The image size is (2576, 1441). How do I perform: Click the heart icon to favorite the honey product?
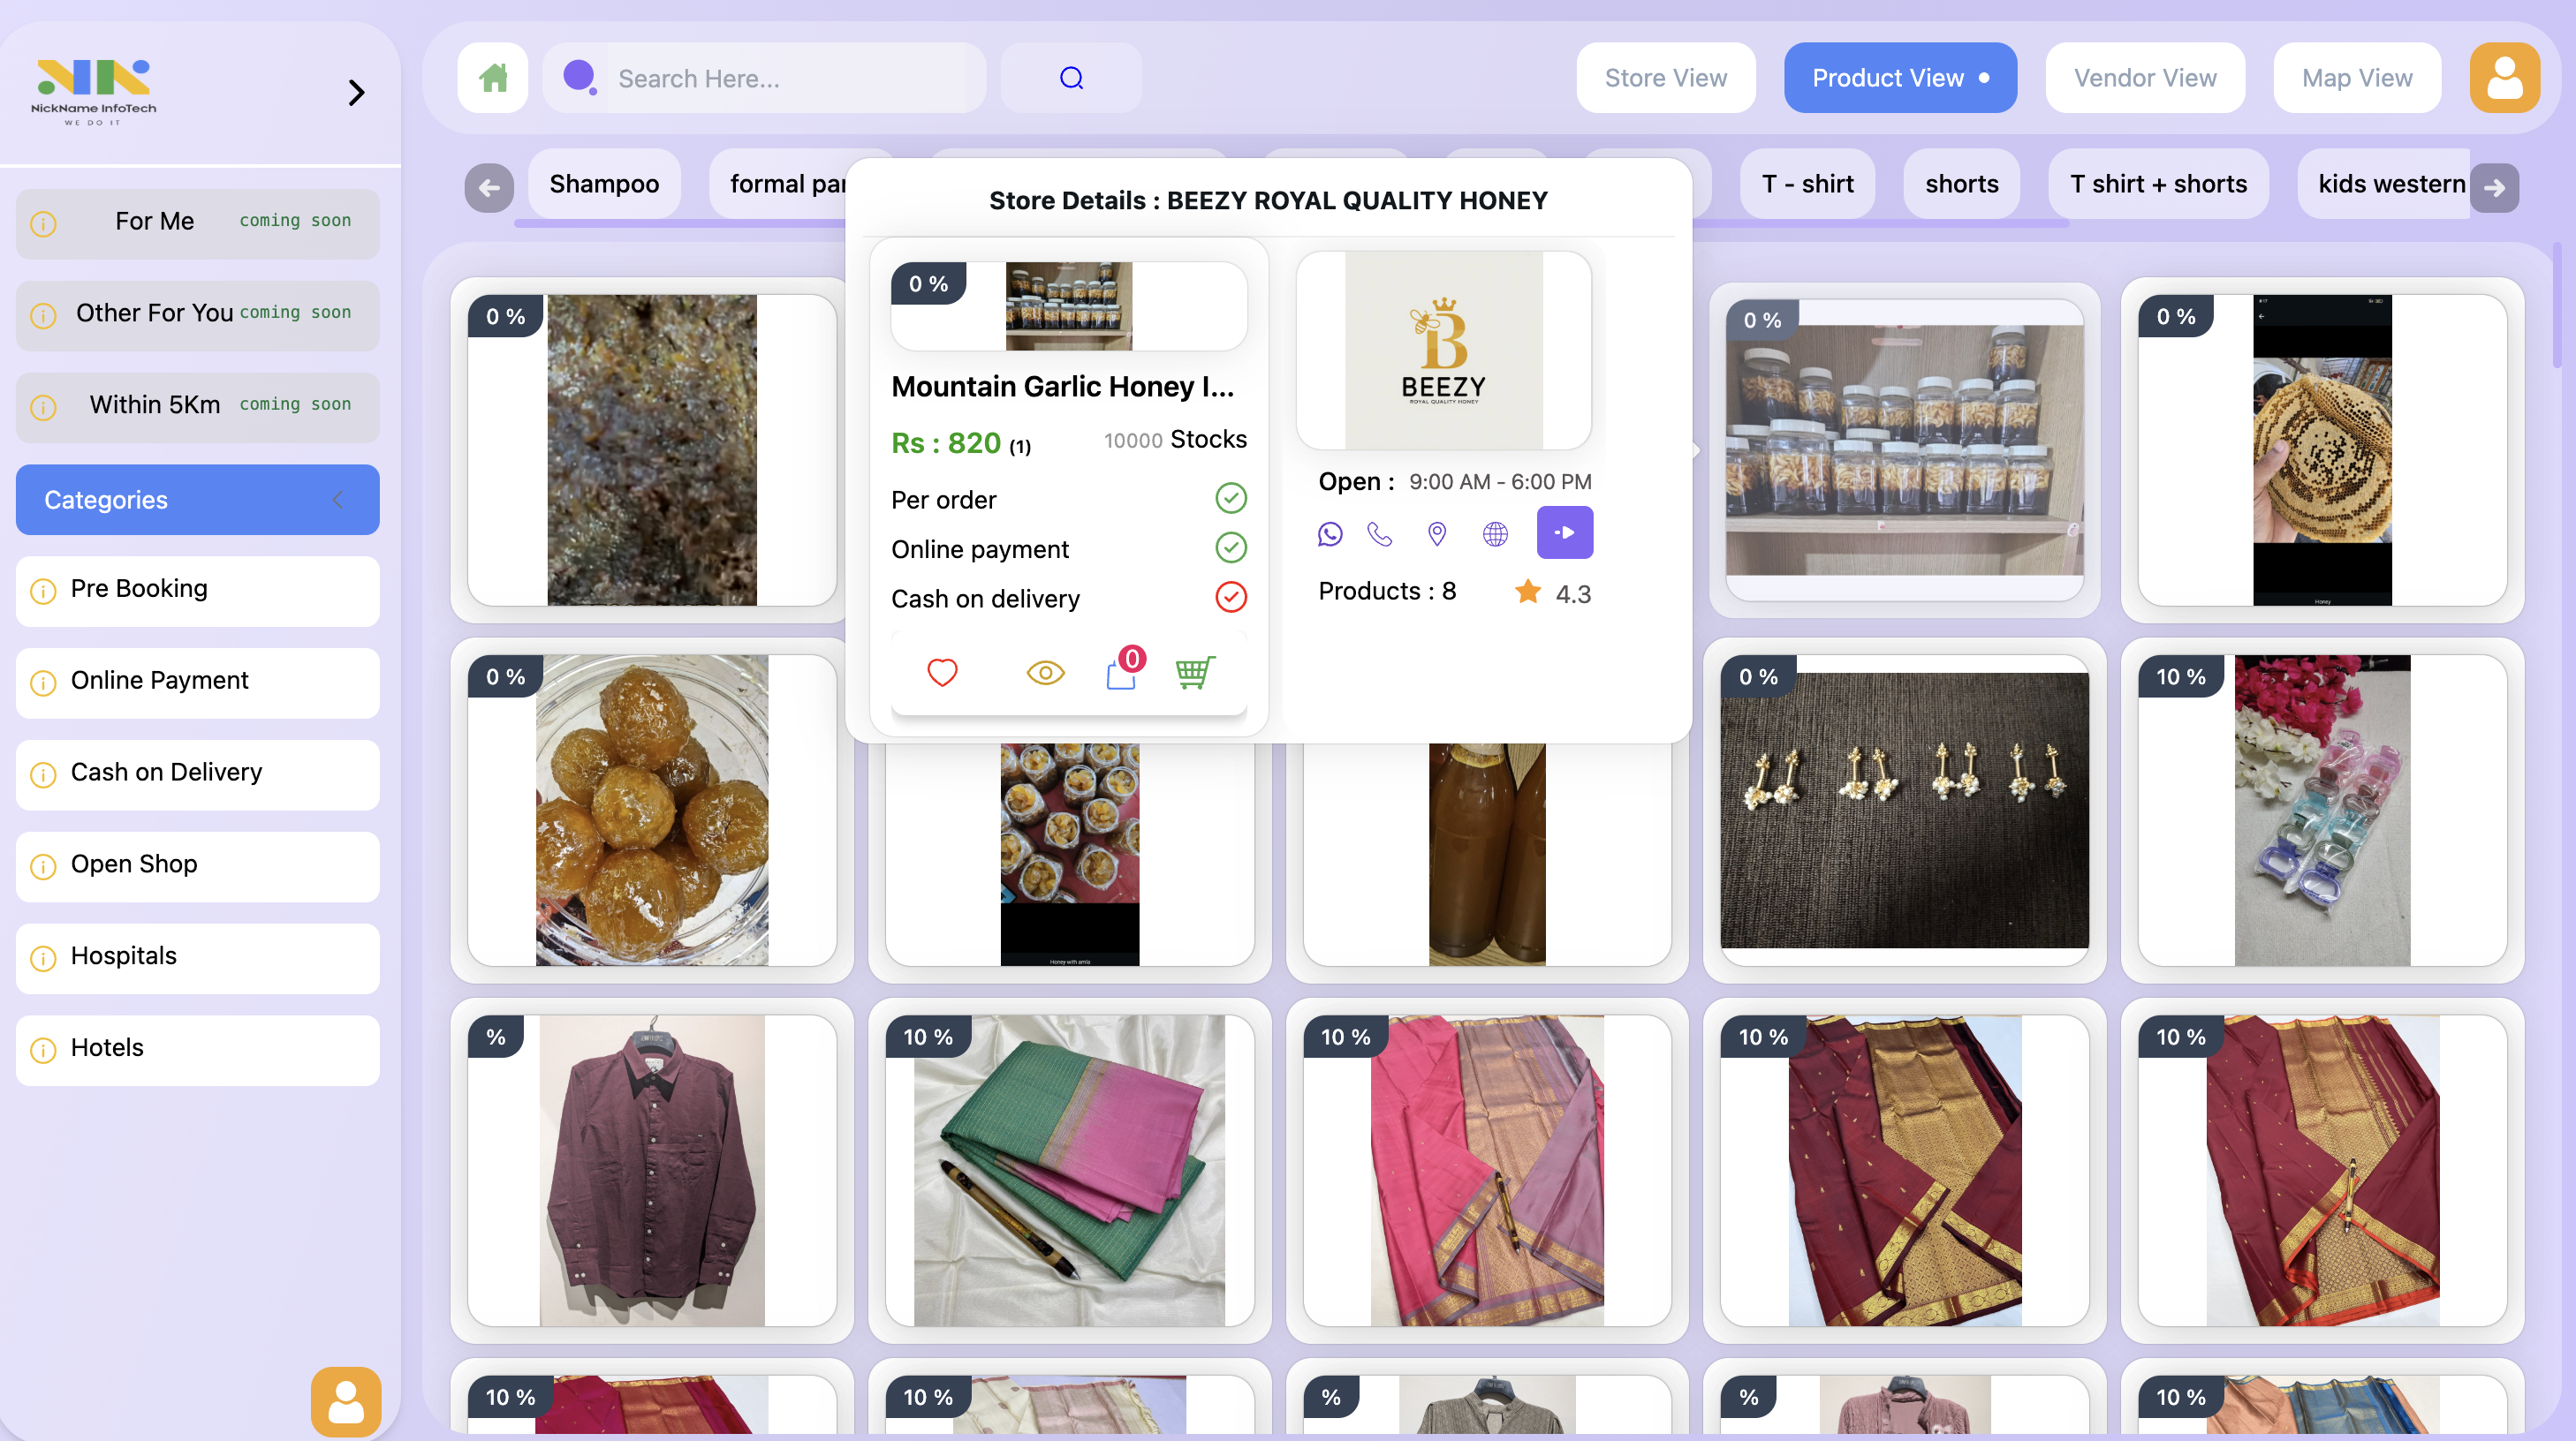coord(941,672)
